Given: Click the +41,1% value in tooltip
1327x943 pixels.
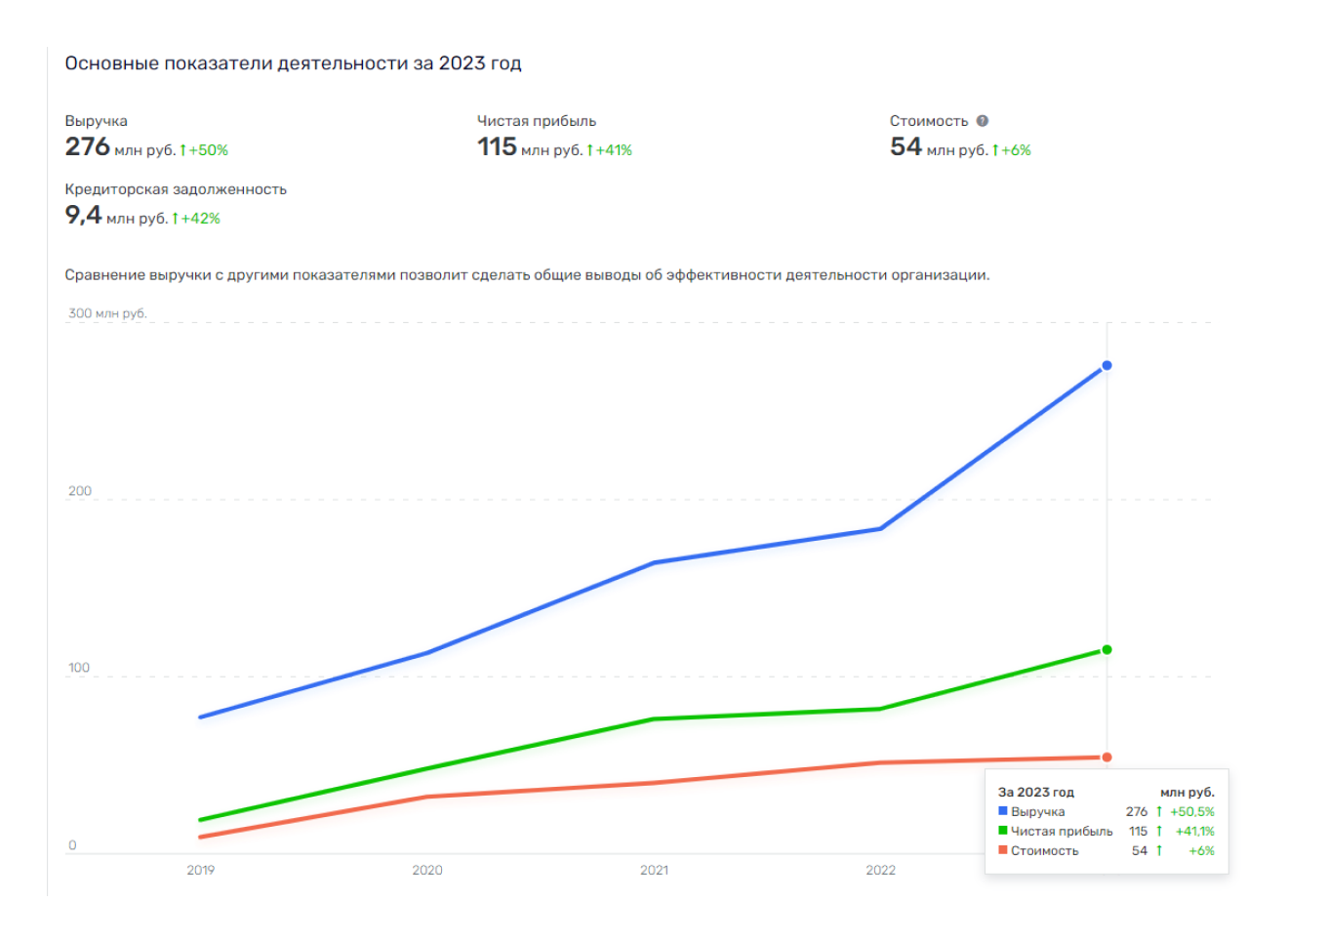Looking at the screenshot, I should click(1195, 831).
